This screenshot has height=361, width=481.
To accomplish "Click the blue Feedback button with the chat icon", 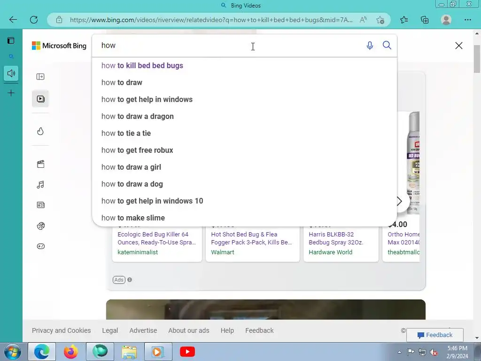I will 434,335.
